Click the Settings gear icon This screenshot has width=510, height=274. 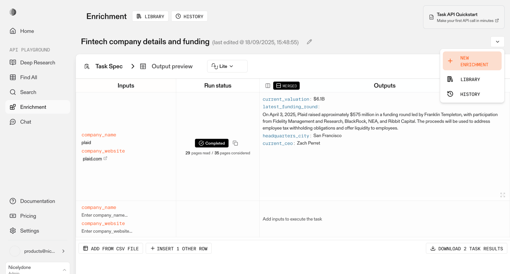pyautogui.click(x=13, y=231)
